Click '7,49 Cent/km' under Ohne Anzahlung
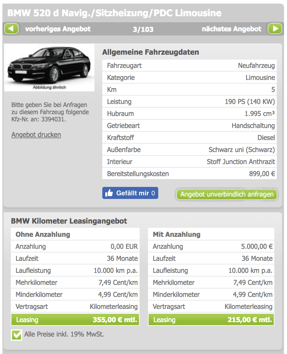This screenshot has width=287, height=354. coord(118,283)
